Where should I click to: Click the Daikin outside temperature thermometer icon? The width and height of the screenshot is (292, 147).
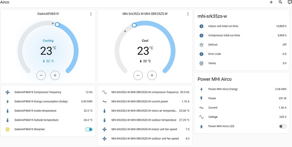(7, 120)
